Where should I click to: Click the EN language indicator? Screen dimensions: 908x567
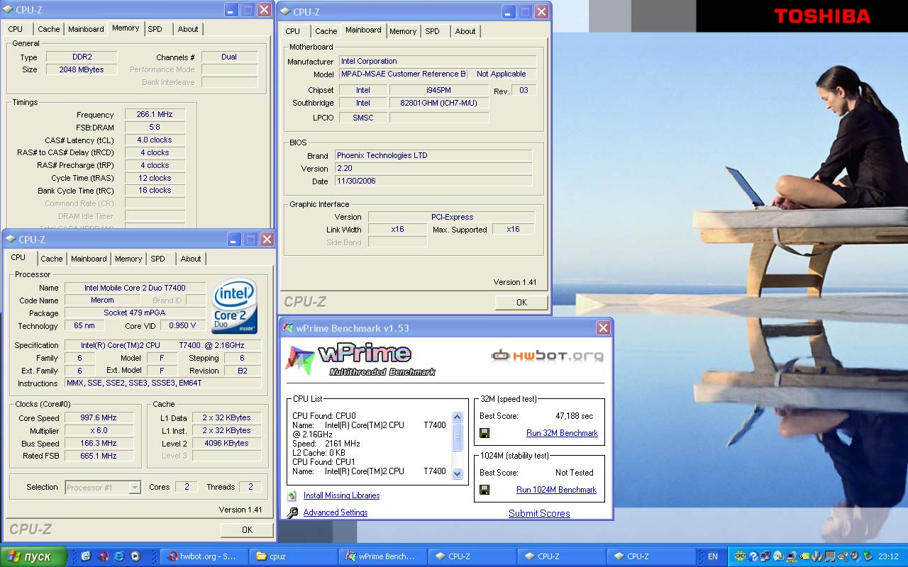[x=713, y=556]
